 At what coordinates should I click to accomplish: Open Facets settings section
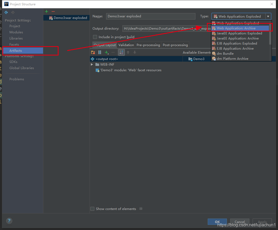pos(14,44)
